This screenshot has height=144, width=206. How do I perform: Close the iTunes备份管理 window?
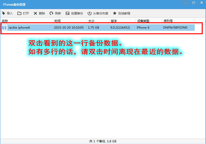pos(202,3)
